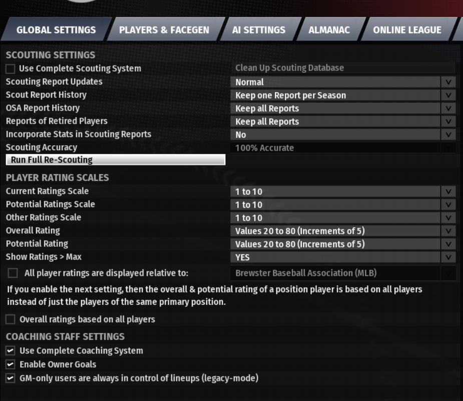463x401 pixels.
Task: Toggle GM-only users control lineups checkbox
Action: tap(11, 378)
